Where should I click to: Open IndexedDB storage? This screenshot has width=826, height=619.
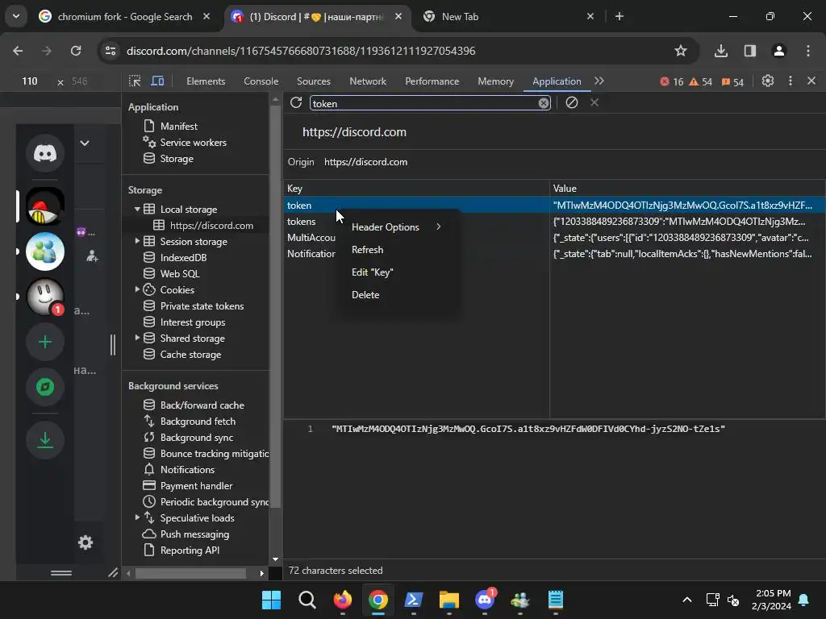[x=175, y=257]
